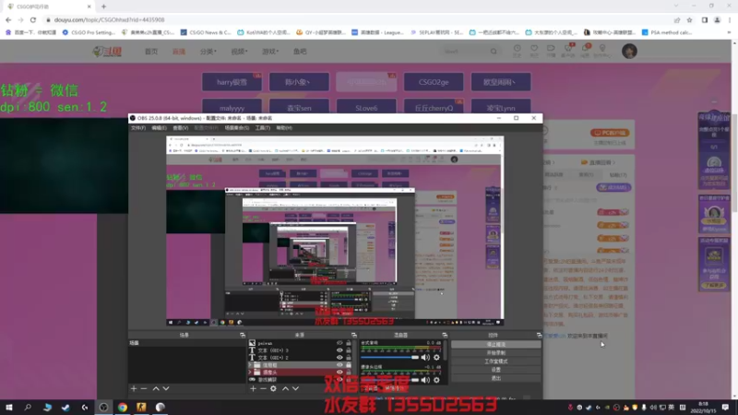Click last button in OBS controls dock
738x415 pixels.
495,378
